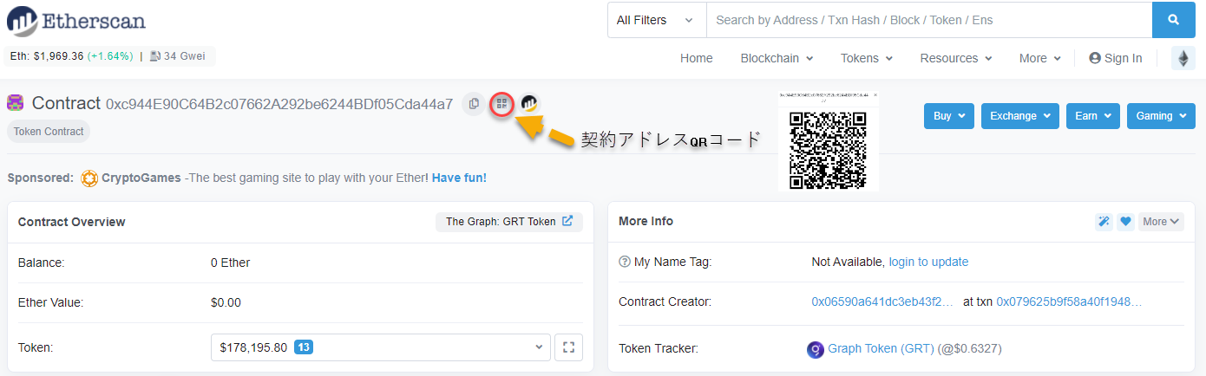
Task: Open contract creator address 0x06590a641dc3eb43f2
Action: click(882, 301)
